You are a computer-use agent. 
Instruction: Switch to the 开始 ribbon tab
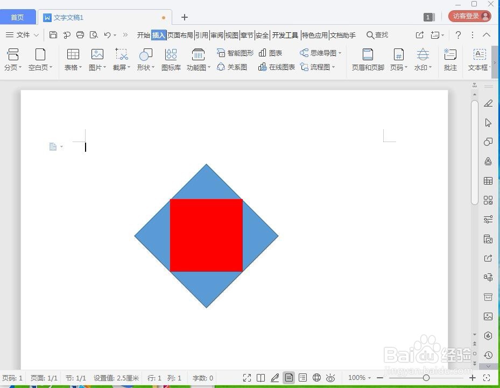[144, 35]
